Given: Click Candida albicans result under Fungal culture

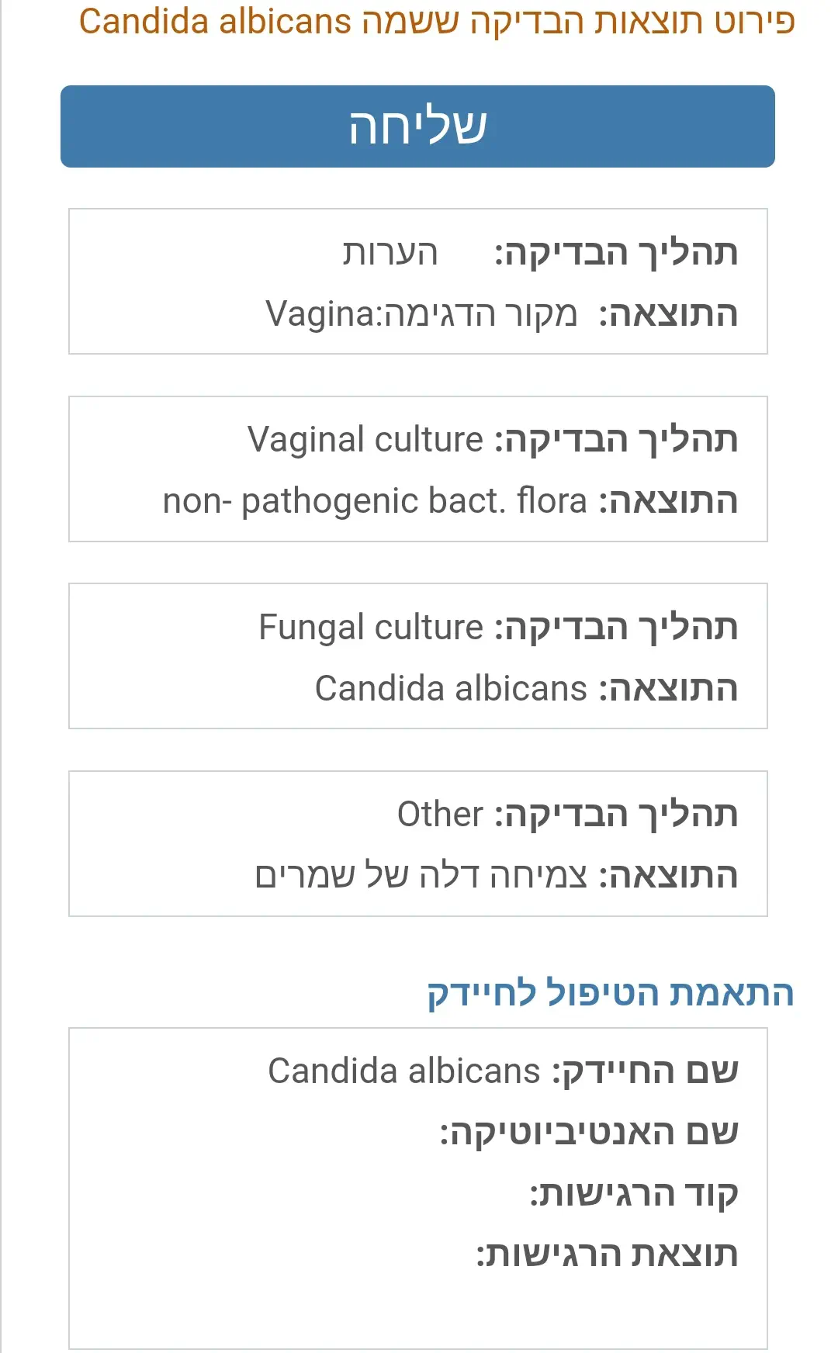Looking at the screenshot, I should point(451,689).
